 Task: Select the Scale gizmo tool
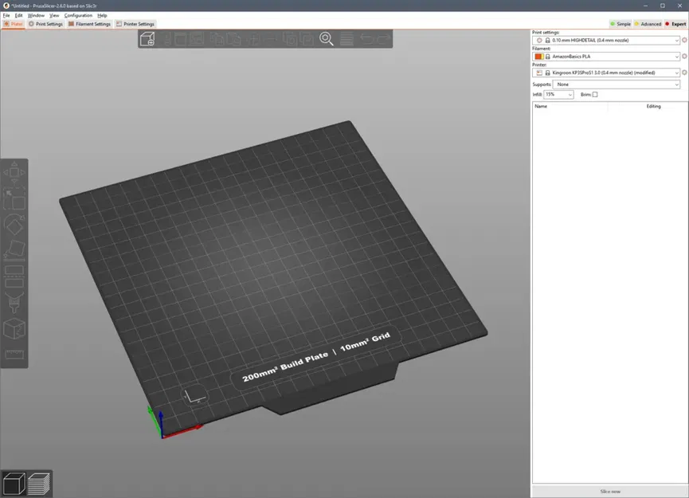tap(15, 199)
